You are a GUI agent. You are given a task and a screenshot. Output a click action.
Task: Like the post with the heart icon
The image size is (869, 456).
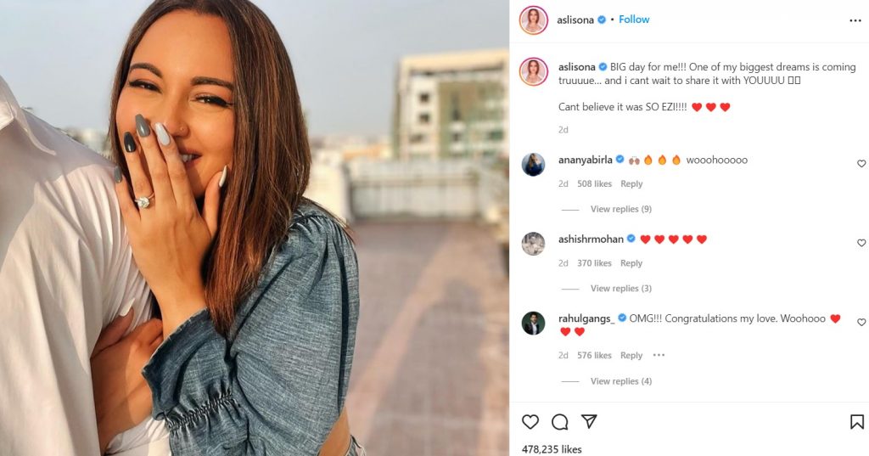(530, 422)
